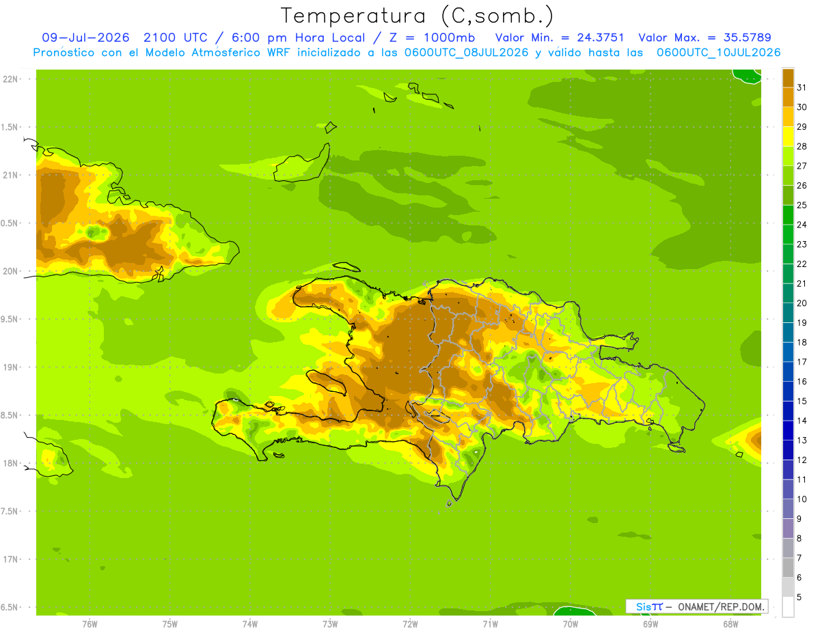Click the '19N' latitude label
Screen dimensions: 820x633
[10, 367]
